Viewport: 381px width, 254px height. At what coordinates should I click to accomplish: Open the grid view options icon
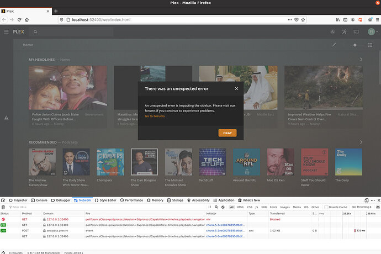(370, 45)
